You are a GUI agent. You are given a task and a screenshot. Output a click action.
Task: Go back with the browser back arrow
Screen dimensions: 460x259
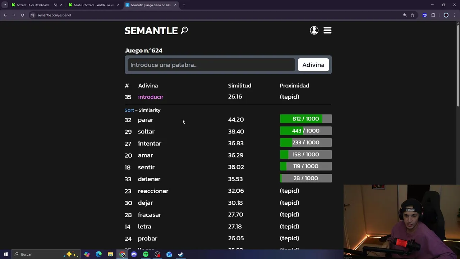(5, 15)
